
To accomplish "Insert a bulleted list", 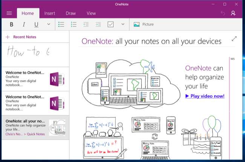I will click(61, 24).
